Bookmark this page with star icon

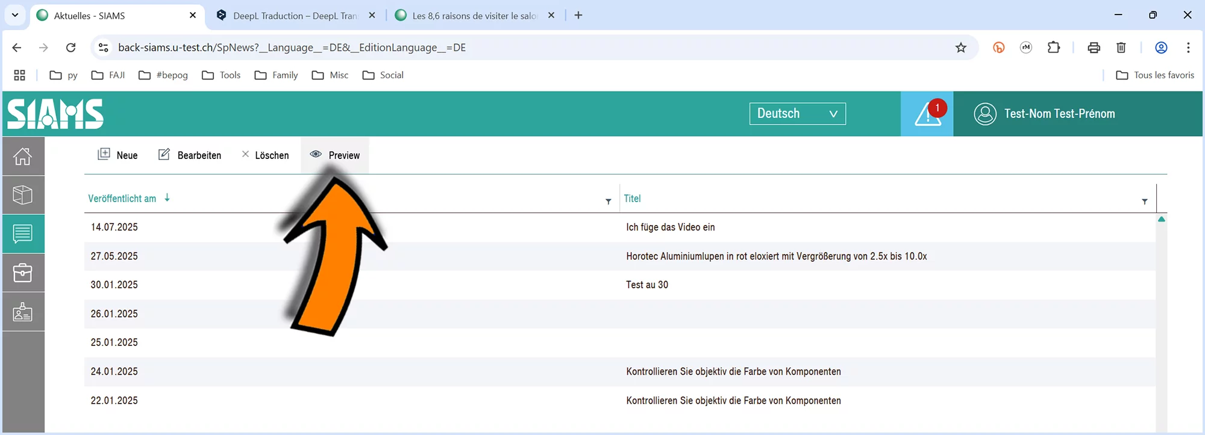(960, 48)
